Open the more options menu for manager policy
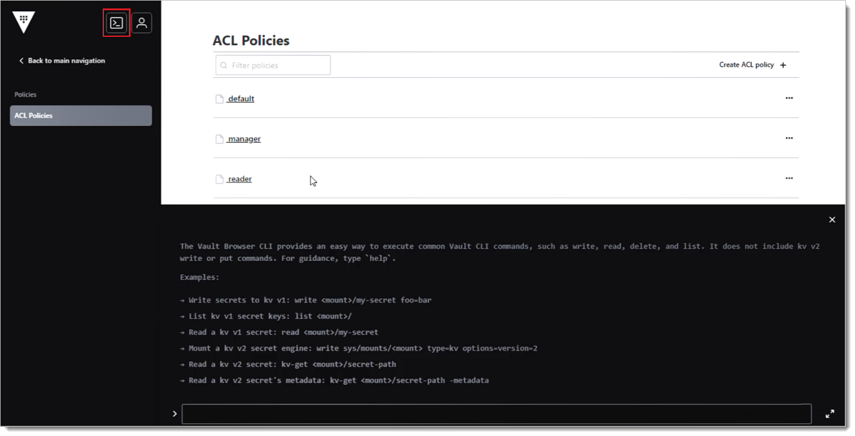Image resolution: width=855 pixels, height=436 pixels. click(x=789, y=138)
